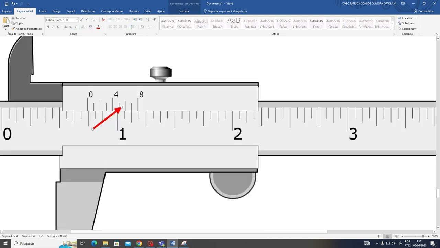
Task: Apply the Forte style
Action: pyautogui.click(x=316, y=23)
